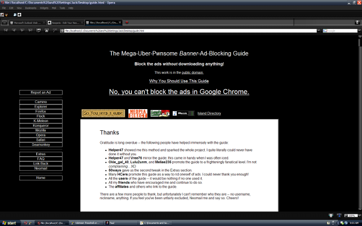
Task: Select Camino in the browser list
Action: point(41,102)
